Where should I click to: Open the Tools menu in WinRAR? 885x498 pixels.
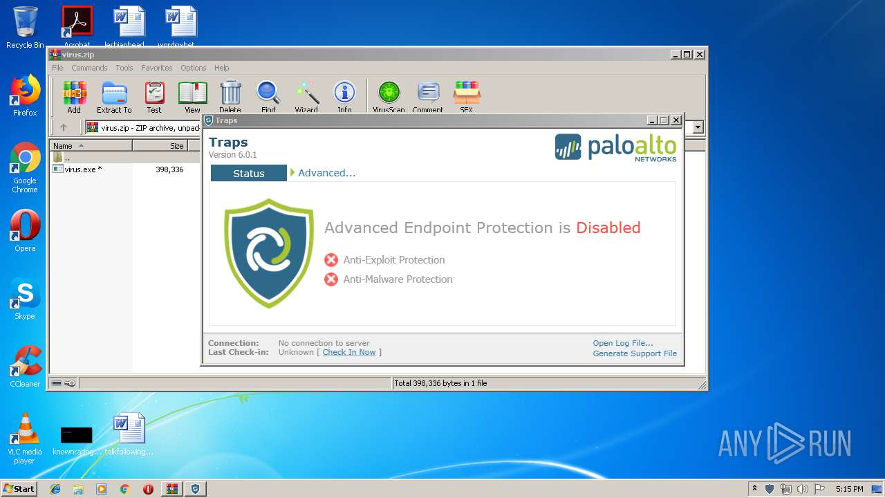(124, 68)
